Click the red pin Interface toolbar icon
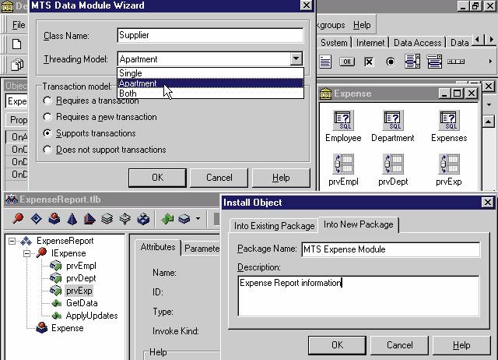The height and width of the screenshot is (360, 498). click(x=17, y=219)
